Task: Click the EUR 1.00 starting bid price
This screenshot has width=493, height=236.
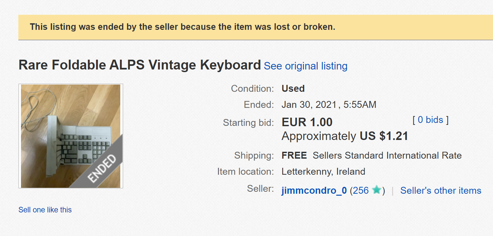Action: coord(307,122)
